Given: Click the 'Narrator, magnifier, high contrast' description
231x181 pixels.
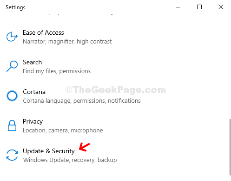Looking at the screenshot, I should tap(67, 42).
